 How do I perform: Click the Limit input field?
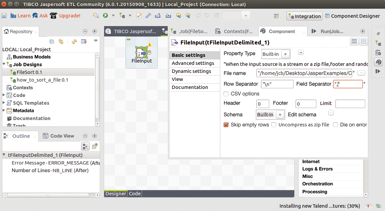coord(351,104)
